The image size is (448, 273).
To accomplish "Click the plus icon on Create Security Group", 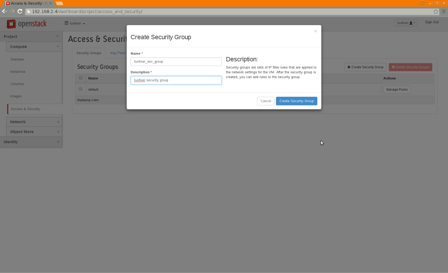I will [x=348, y=67].
